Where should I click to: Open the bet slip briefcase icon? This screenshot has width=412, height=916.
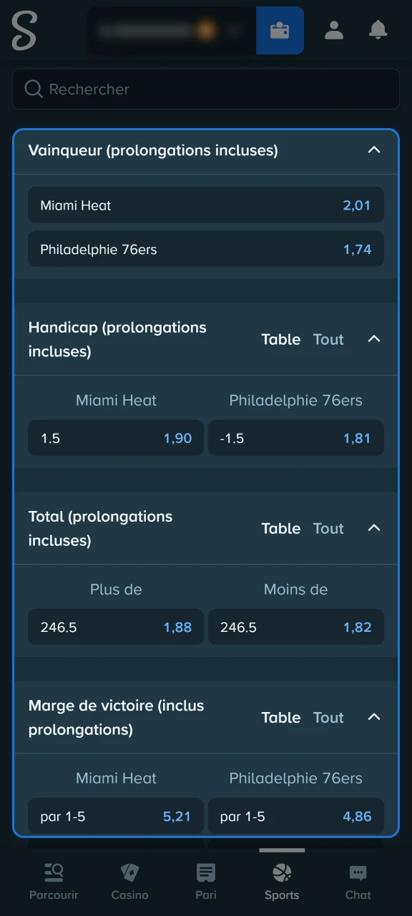(280, 30)
